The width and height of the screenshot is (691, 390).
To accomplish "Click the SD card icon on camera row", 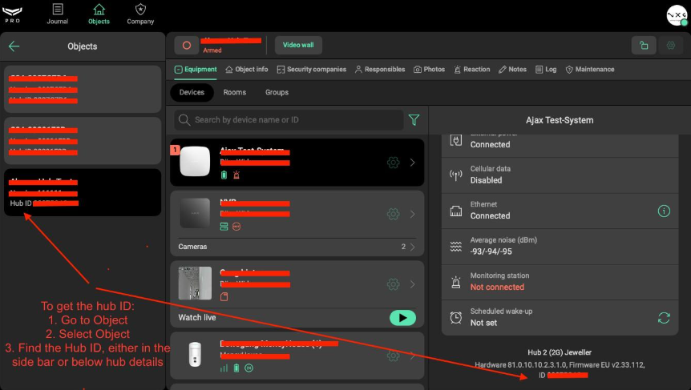I will click(x=224, y=296).
